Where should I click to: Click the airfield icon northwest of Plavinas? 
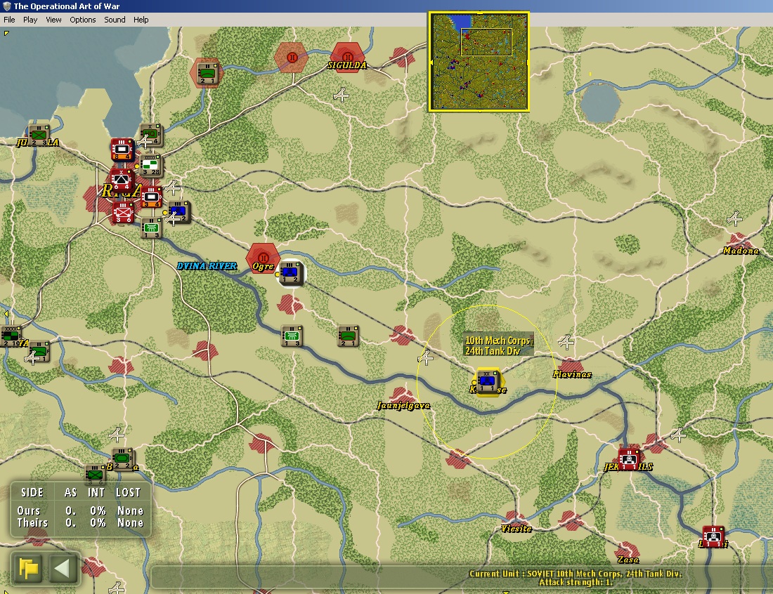click(x=566, y=341)
